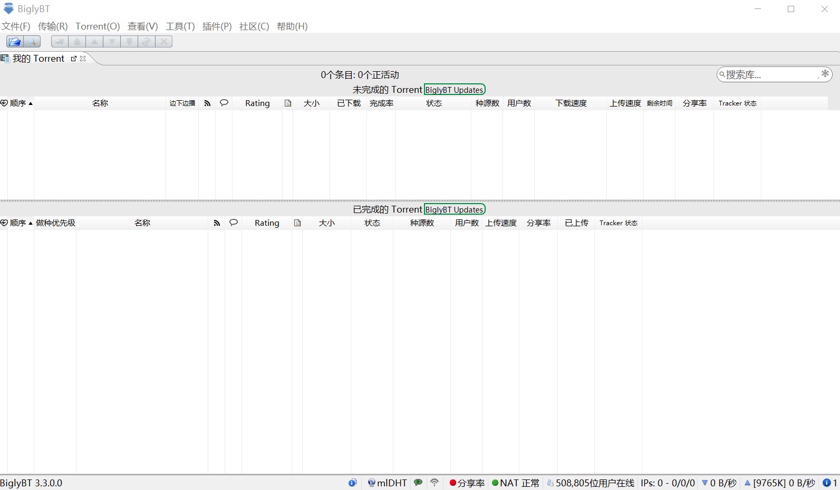
Task: Click the file icon column in incomplete header
Action: (x=288, y=103)
